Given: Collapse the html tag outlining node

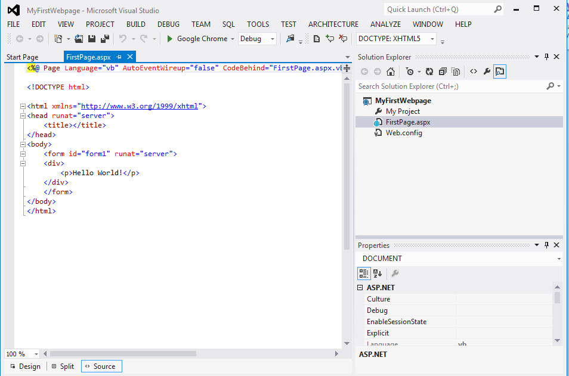Looking at the screenshot, I should (23, 106).
